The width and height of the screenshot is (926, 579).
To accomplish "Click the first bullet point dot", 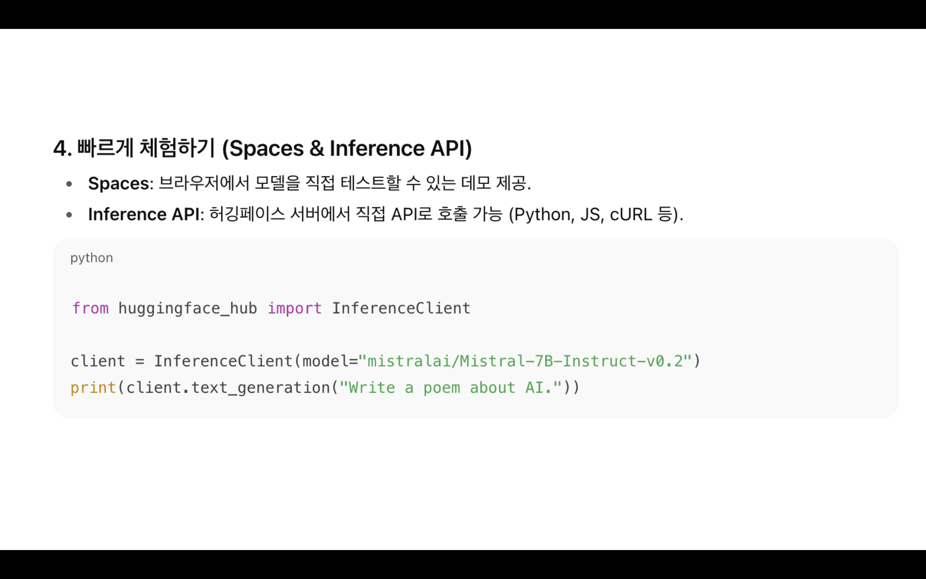I will [69, 184].
